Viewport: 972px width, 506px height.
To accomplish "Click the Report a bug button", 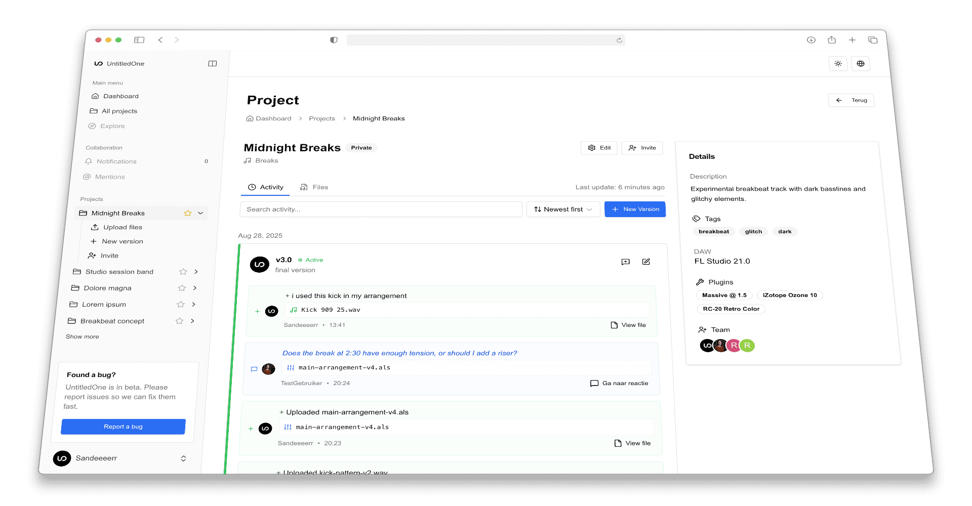I will [123, 427].
